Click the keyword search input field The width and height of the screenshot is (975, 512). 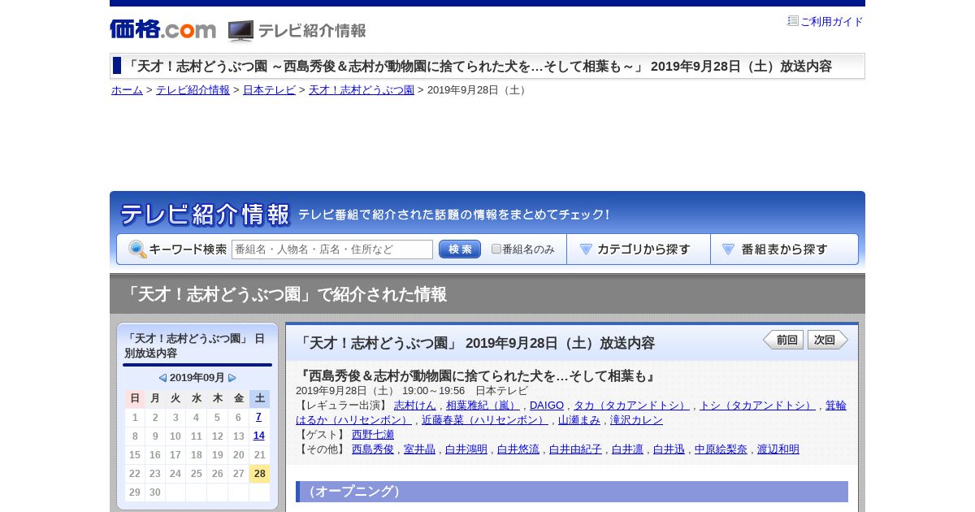332,249
